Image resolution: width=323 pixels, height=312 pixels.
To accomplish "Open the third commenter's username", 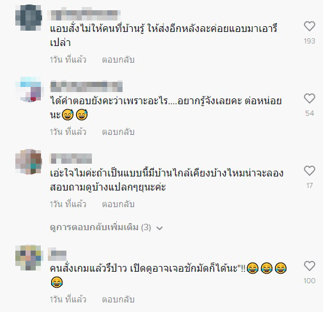I will pos(71,159).
